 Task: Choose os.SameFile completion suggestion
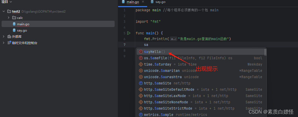pyautogui.click(x=200, y=58)
